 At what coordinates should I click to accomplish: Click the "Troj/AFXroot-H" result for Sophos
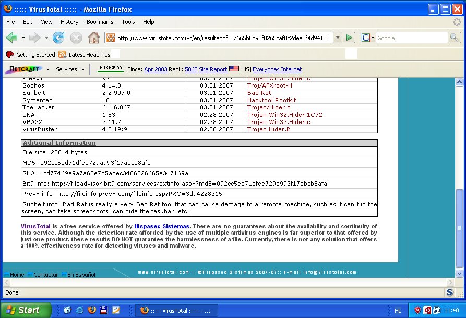270,85
